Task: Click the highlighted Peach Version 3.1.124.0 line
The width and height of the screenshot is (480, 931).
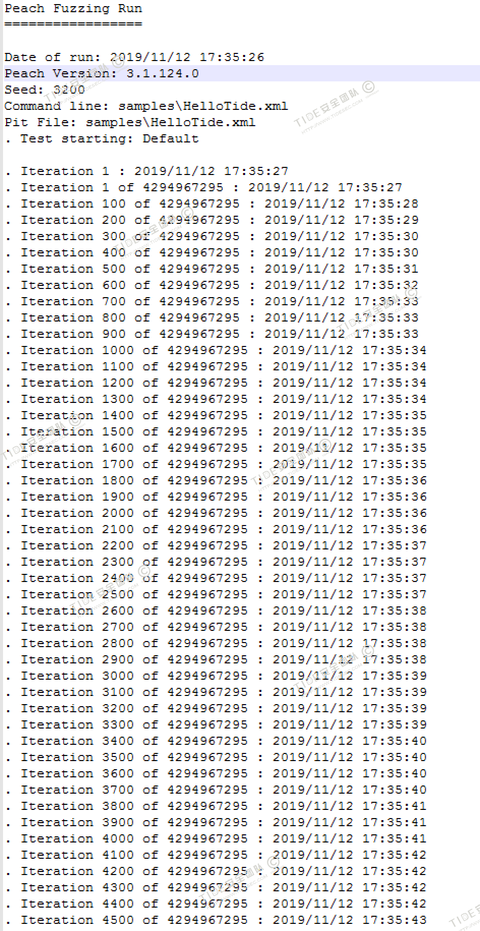Action: (x=241, y=73)
